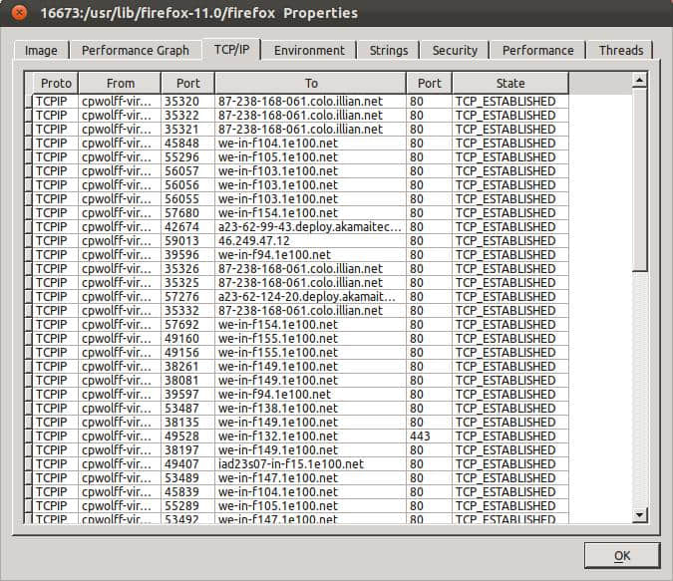Open the Threads tab

pos(620,50)
